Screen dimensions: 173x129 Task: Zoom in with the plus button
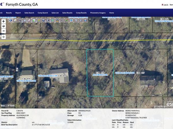3,21
